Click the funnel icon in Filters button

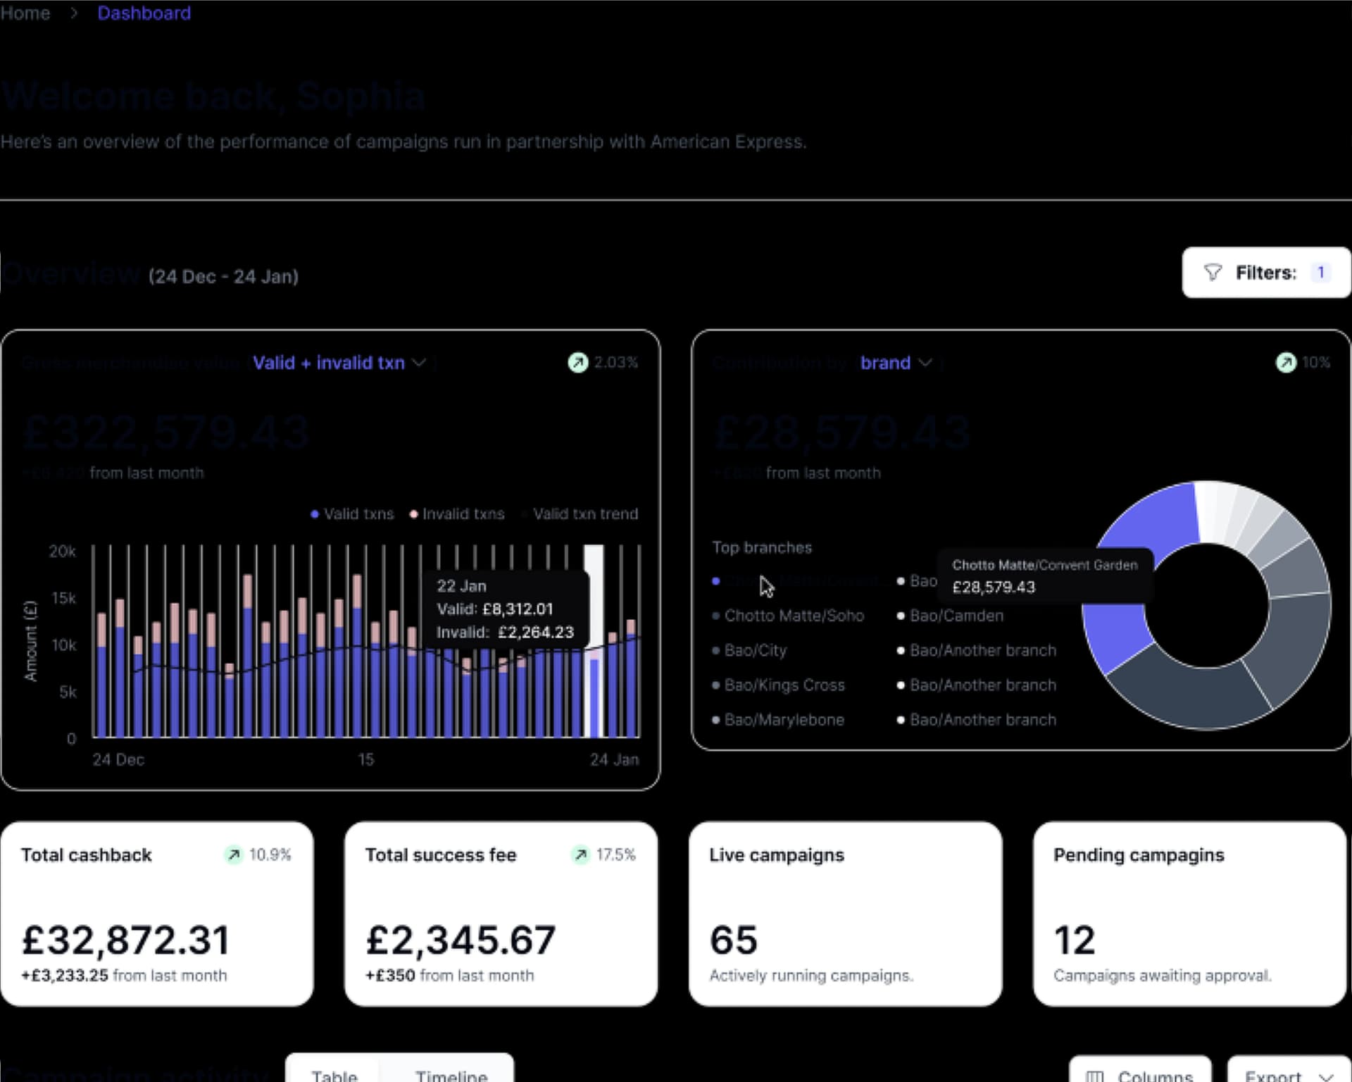click(x=1212, y=273)
